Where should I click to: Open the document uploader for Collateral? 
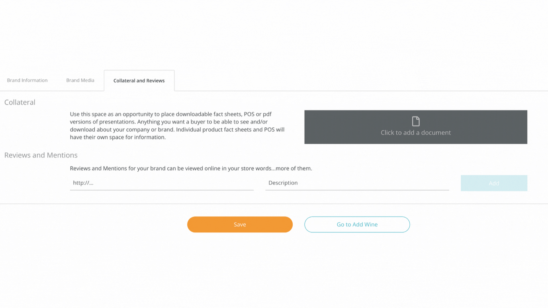point(416,127)
